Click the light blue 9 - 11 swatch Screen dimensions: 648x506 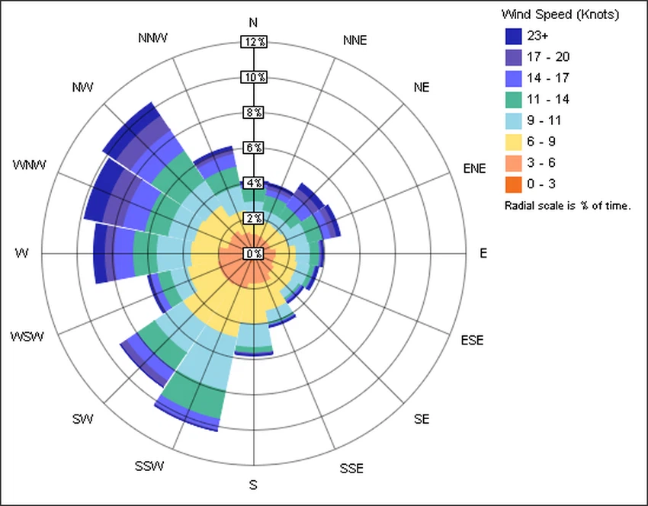(x=513, y=120)
